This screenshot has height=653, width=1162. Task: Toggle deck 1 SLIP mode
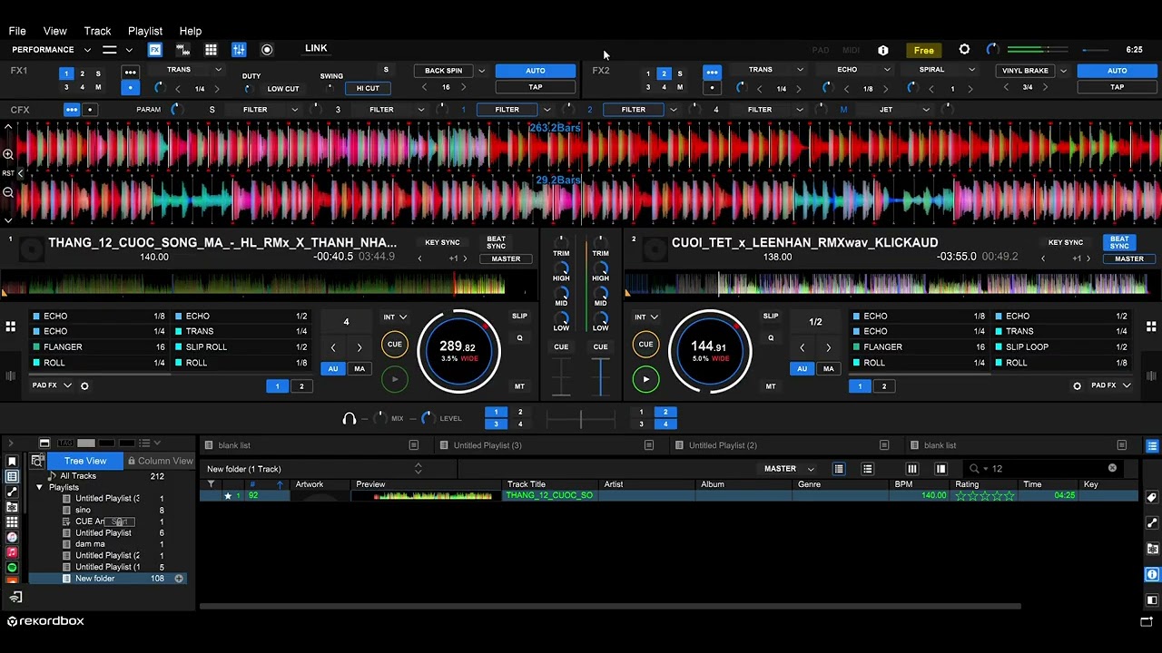(x=519, y=317)
